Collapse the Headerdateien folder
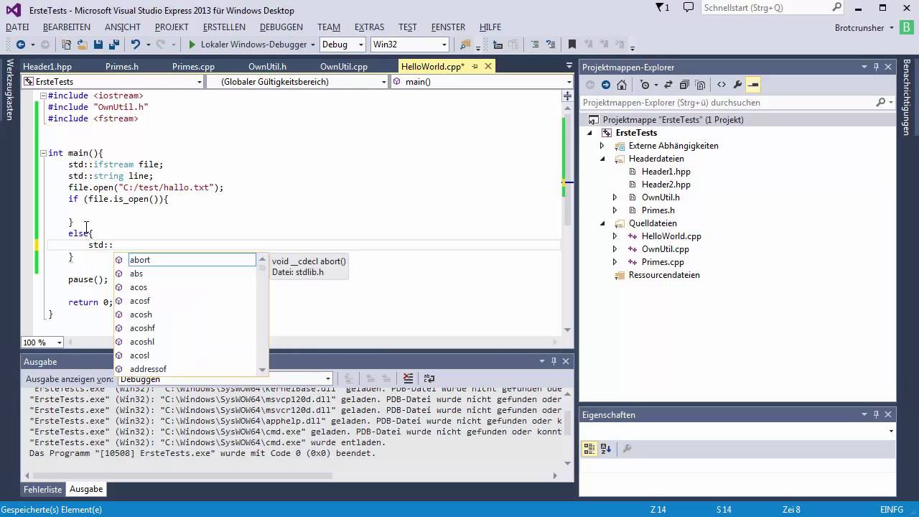Screen dimensions: 919x517 coord(602,159)
